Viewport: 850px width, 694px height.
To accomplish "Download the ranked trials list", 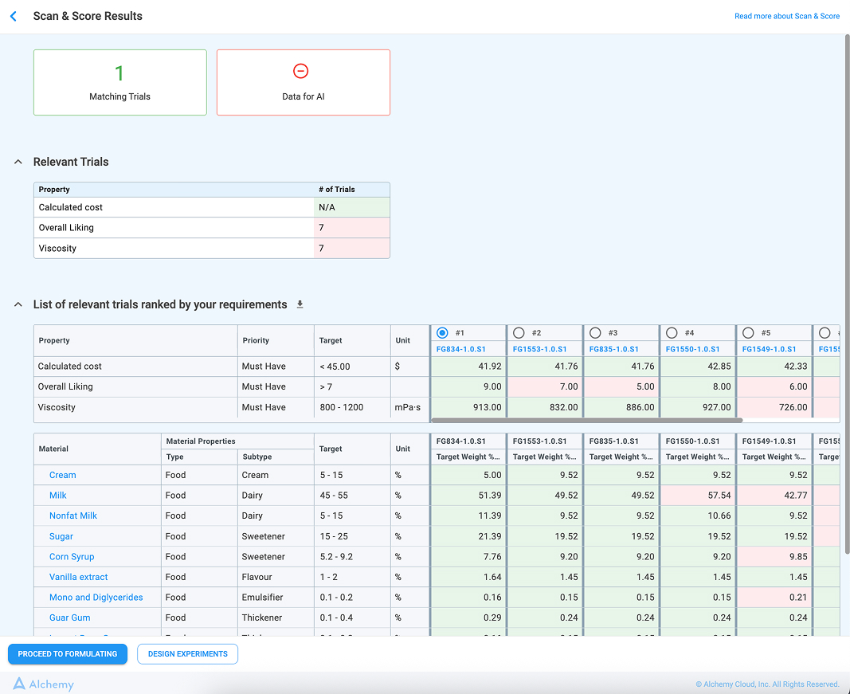I will pos(300,304).
